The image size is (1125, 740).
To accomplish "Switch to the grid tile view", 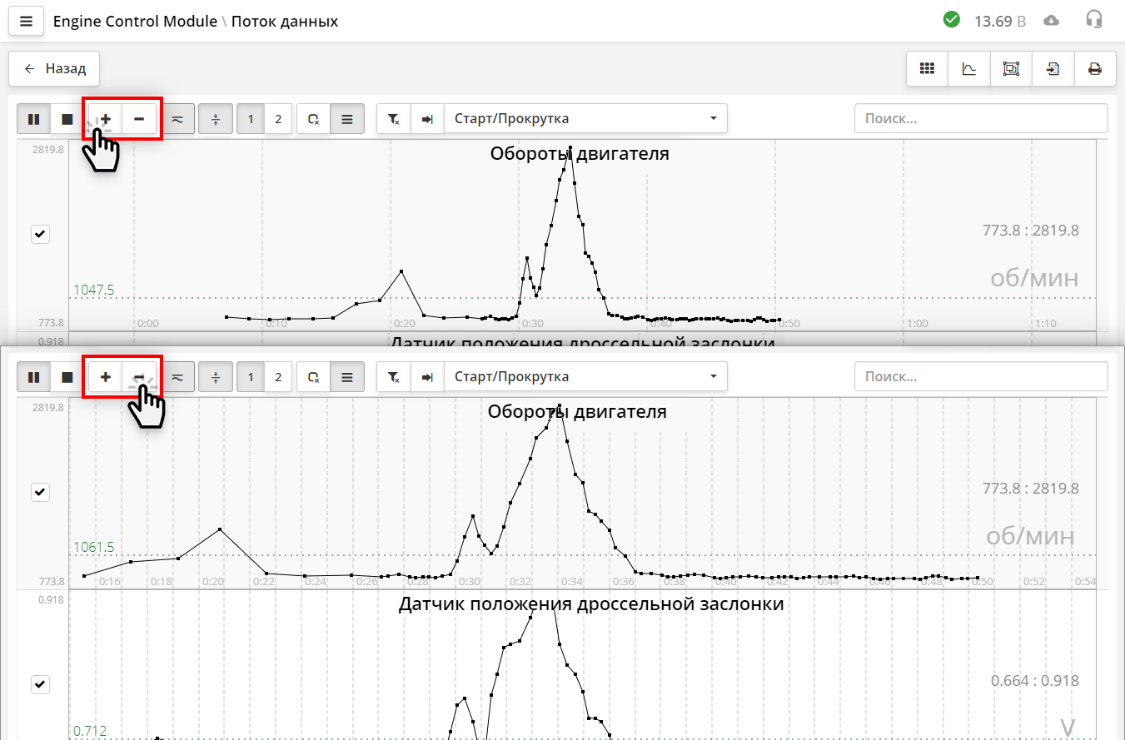I will click(927, 69).
